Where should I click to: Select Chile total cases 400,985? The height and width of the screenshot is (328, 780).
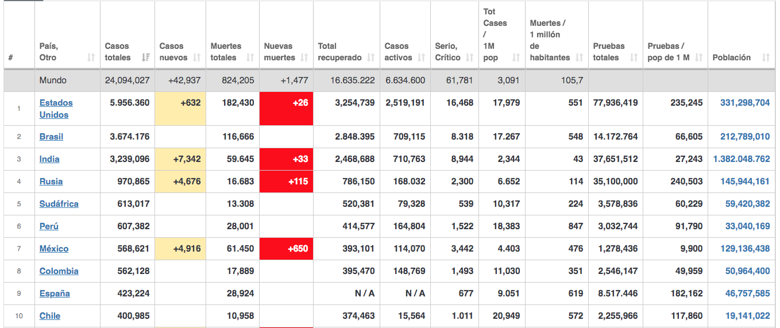point(134,316)
